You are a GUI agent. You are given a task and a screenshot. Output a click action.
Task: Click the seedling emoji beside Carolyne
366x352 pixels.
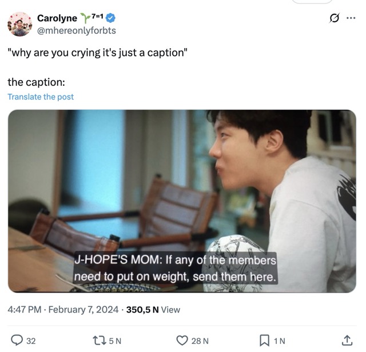point(86,18)
